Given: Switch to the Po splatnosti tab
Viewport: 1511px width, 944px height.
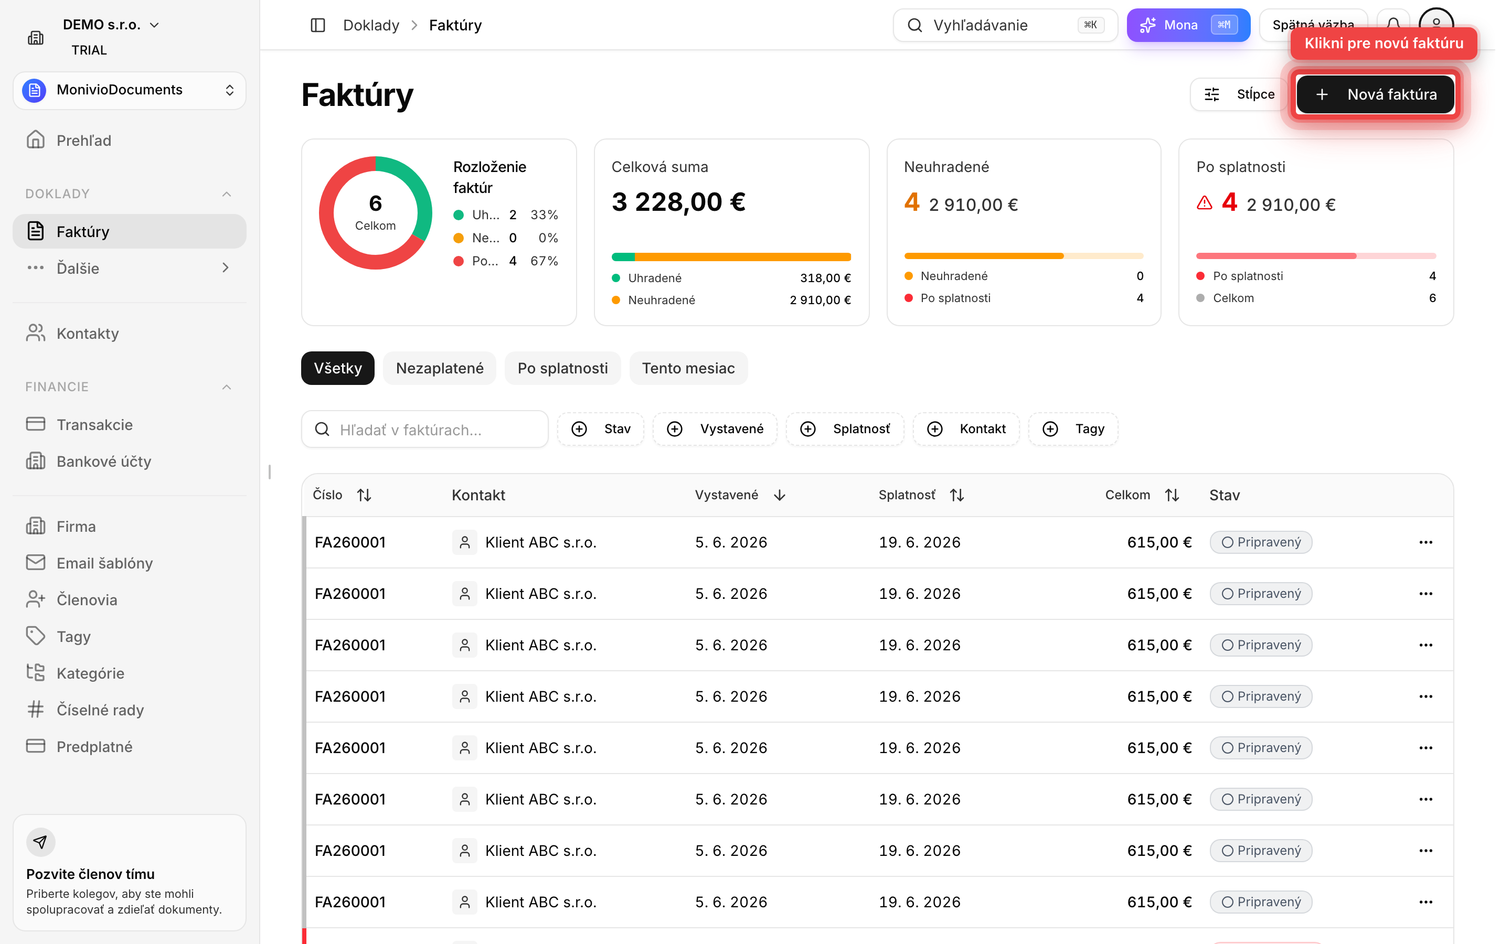Looking at the screenshot, I should point(562,368).
